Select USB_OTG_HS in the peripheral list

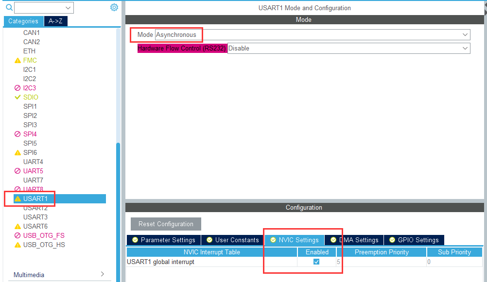[x=44, y=245]
